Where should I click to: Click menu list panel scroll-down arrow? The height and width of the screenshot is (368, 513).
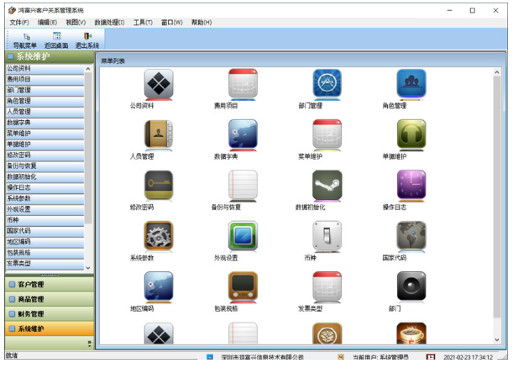(x=497, y=339)
